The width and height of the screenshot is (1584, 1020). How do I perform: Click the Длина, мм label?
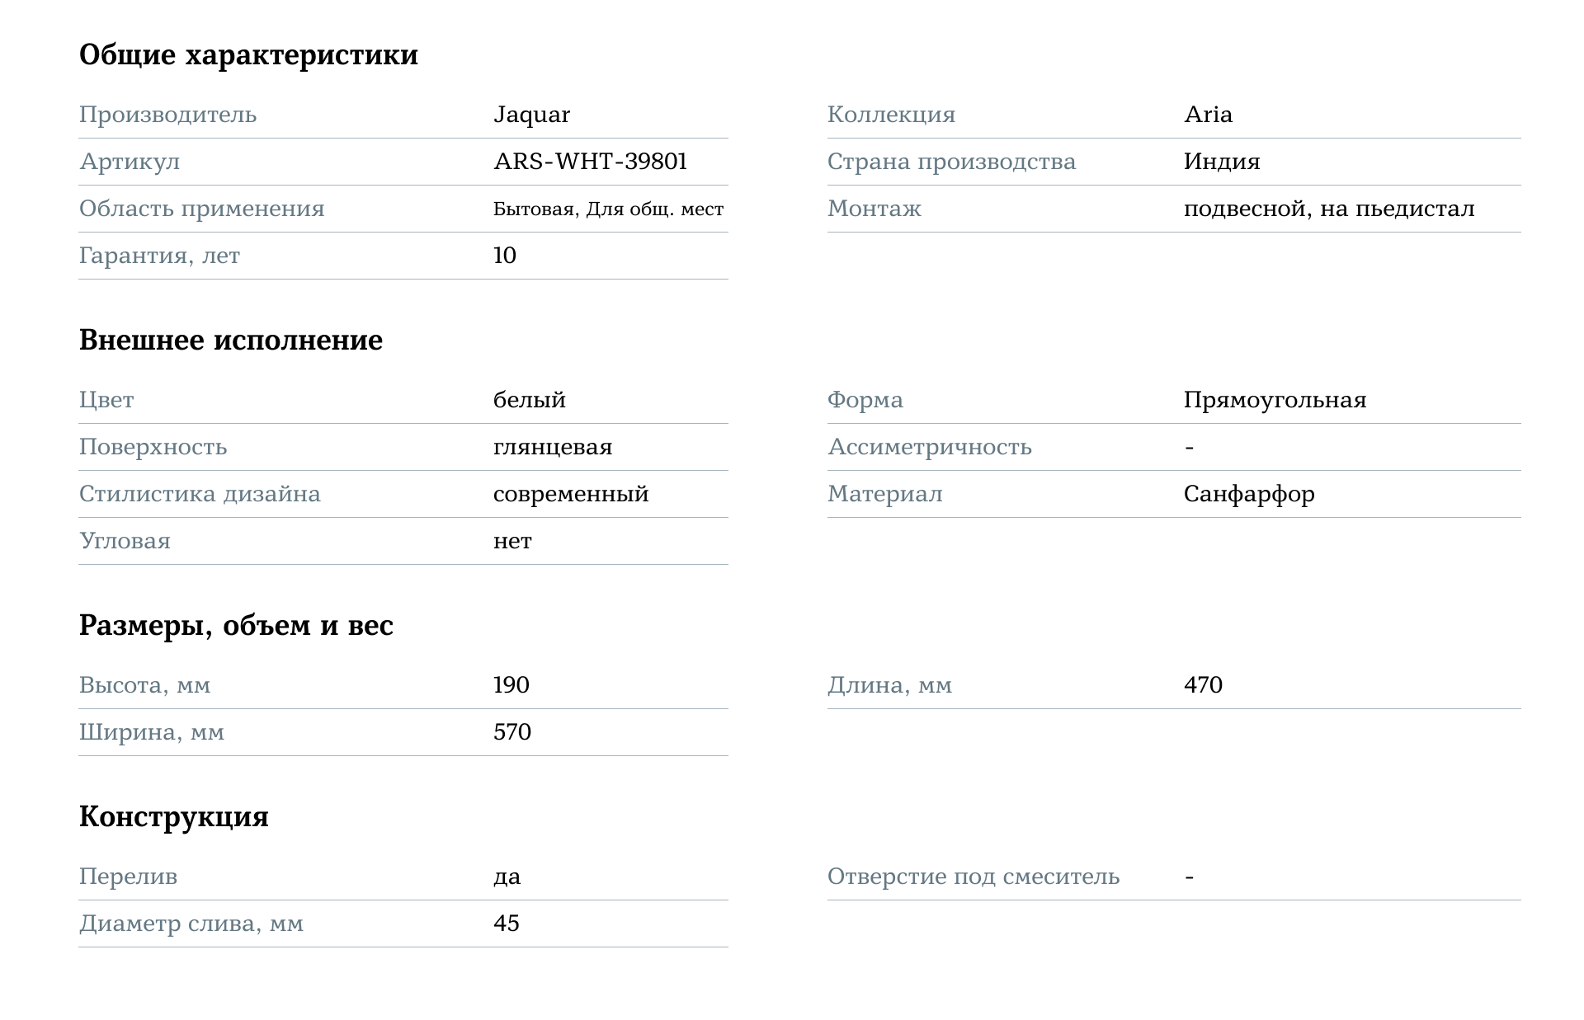889,685
